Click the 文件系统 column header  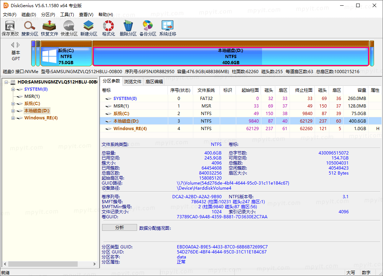pyautogui.click(x=206, y=90)
